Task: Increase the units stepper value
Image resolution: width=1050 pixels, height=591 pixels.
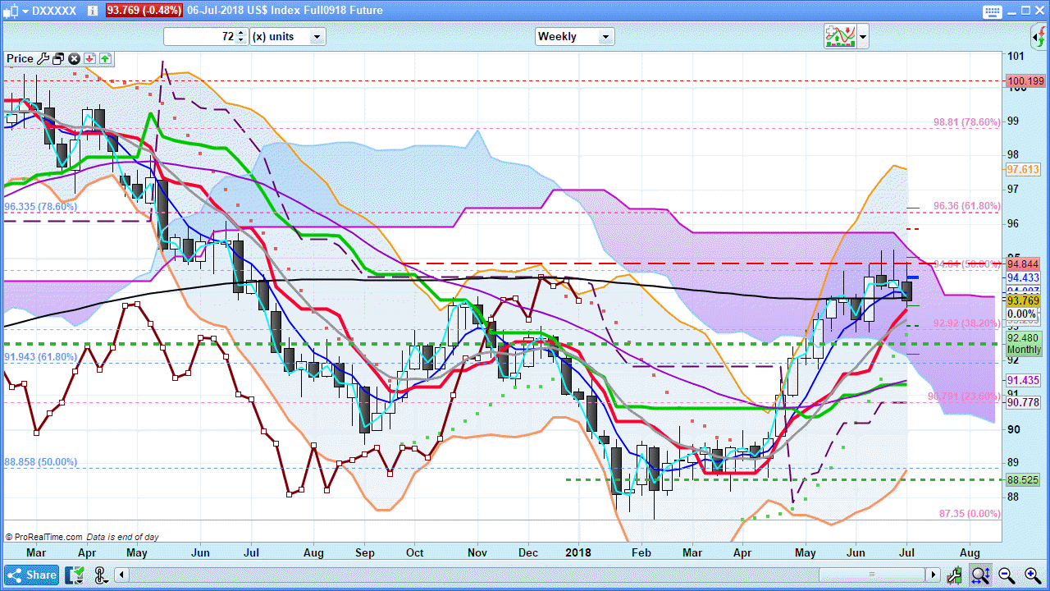Action: [240, 33]
